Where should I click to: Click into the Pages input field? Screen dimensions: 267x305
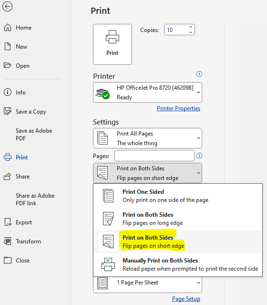[x=154, y=156]
